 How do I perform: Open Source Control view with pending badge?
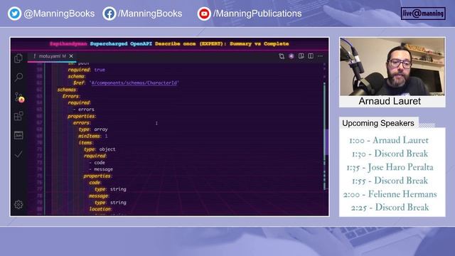(x=19, y=97)
